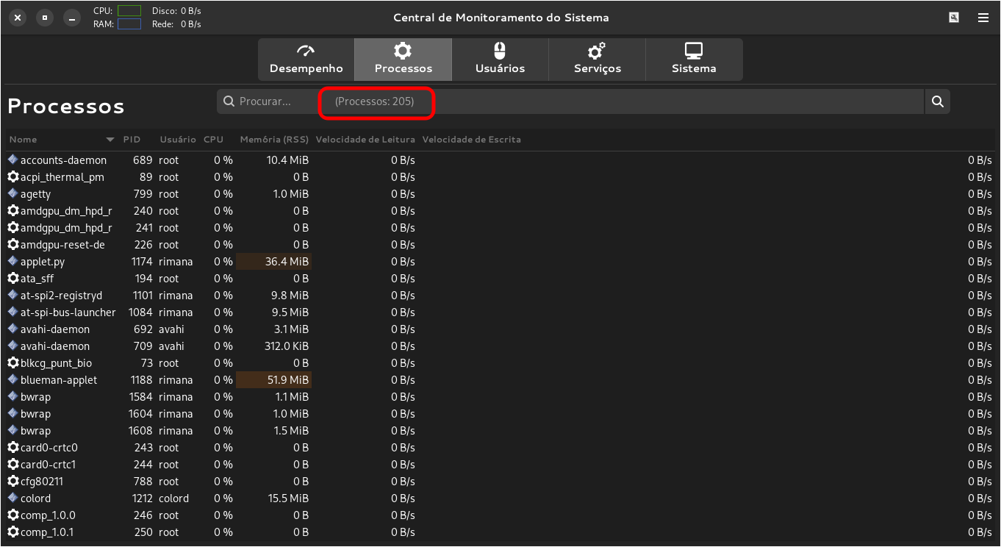Go to the Sistema tab
Image resolution: width=1001 pixels, height=547 pixels.
pos(693,60)
